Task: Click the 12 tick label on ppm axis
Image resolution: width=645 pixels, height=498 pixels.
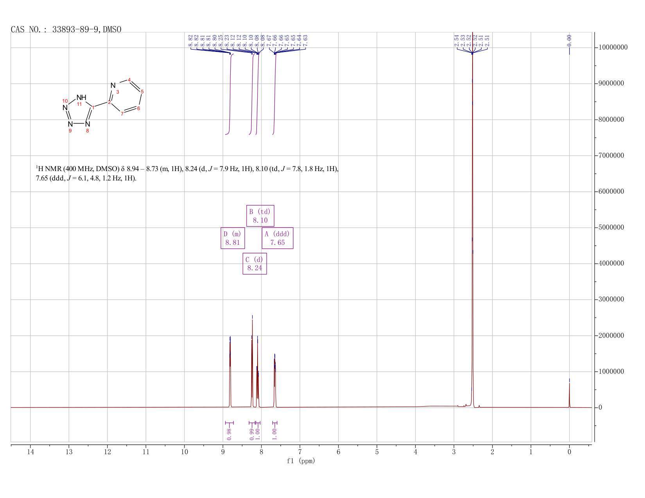Action: pyautogui.click(x=107, y=452)
